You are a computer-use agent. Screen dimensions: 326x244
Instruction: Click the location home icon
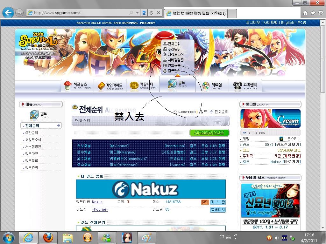[x=175, y=112]
